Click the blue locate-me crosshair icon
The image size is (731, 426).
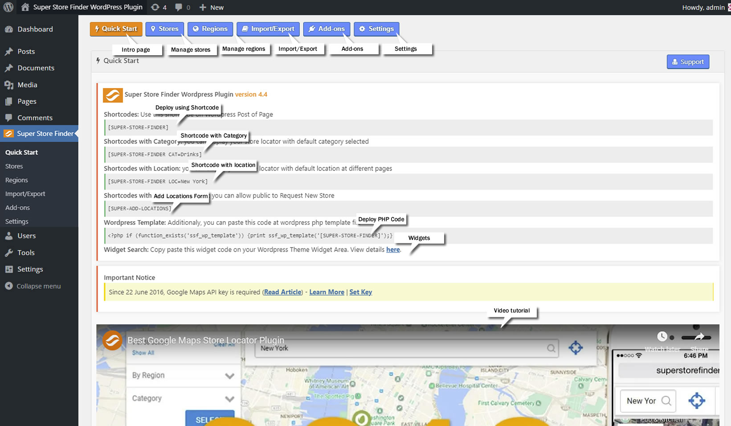[x=576, y=348]
